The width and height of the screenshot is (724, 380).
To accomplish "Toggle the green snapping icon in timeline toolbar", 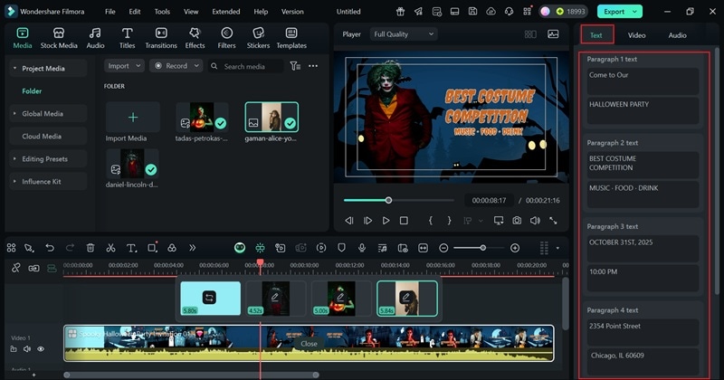I will point(260,248).
